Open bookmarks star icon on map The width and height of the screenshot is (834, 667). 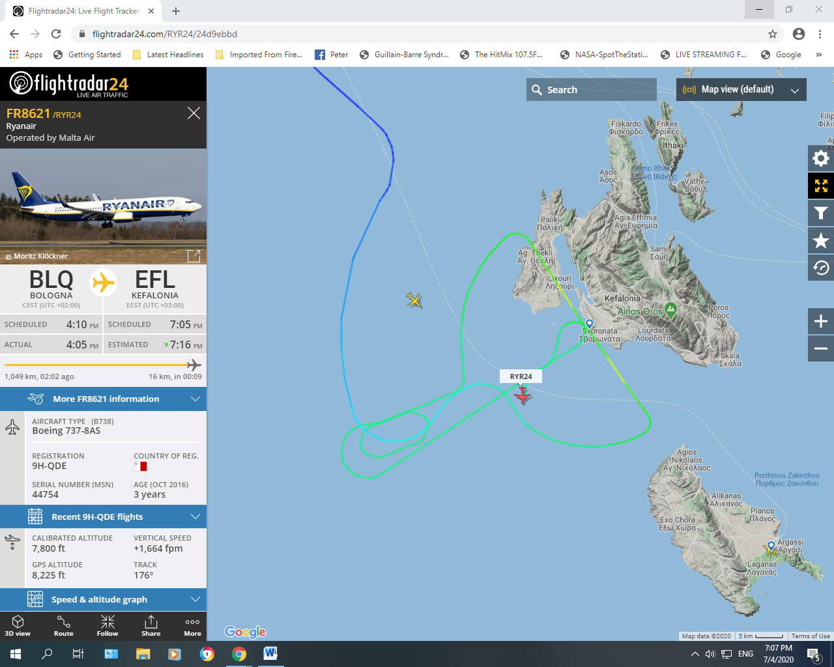[821, 240]
